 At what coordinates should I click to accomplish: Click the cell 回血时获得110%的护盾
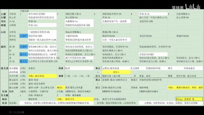[x=150, y=80]
